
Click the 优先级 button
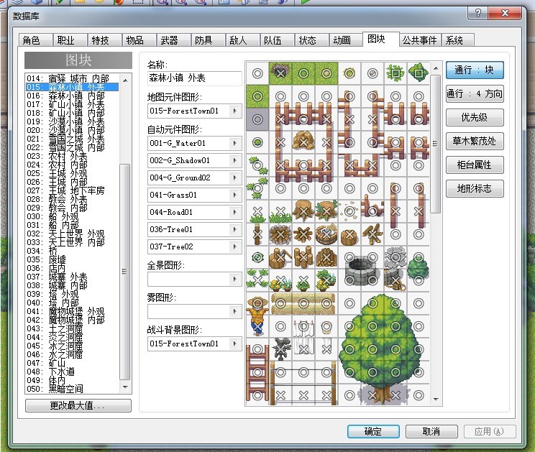(x=475, y=118)
